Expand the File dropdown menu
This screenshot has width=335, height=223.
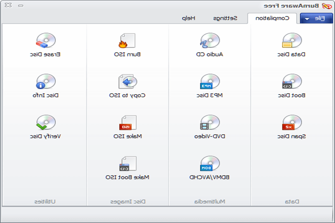316,18
